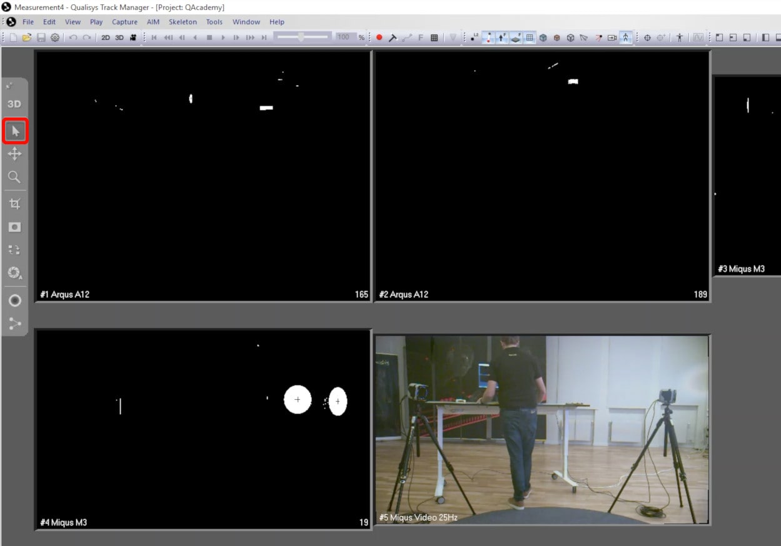Click the stop playback button
The height and width of the screenshot is (546, 781).
(209, 37)
